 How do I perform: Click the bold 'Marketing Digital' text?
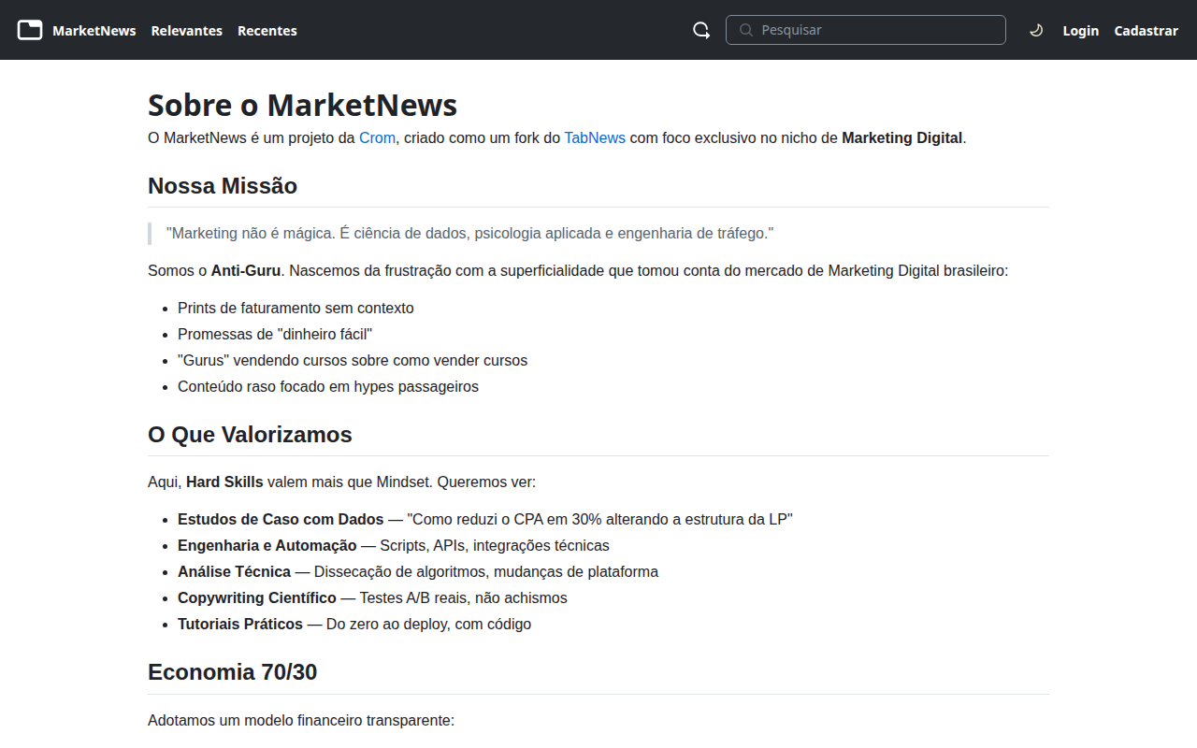click(x=901, y=137)
